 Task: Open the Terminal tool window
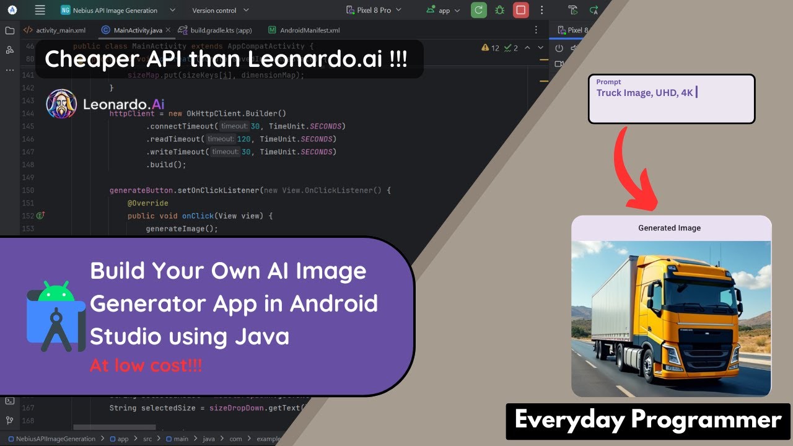click(x=10, y=401)
